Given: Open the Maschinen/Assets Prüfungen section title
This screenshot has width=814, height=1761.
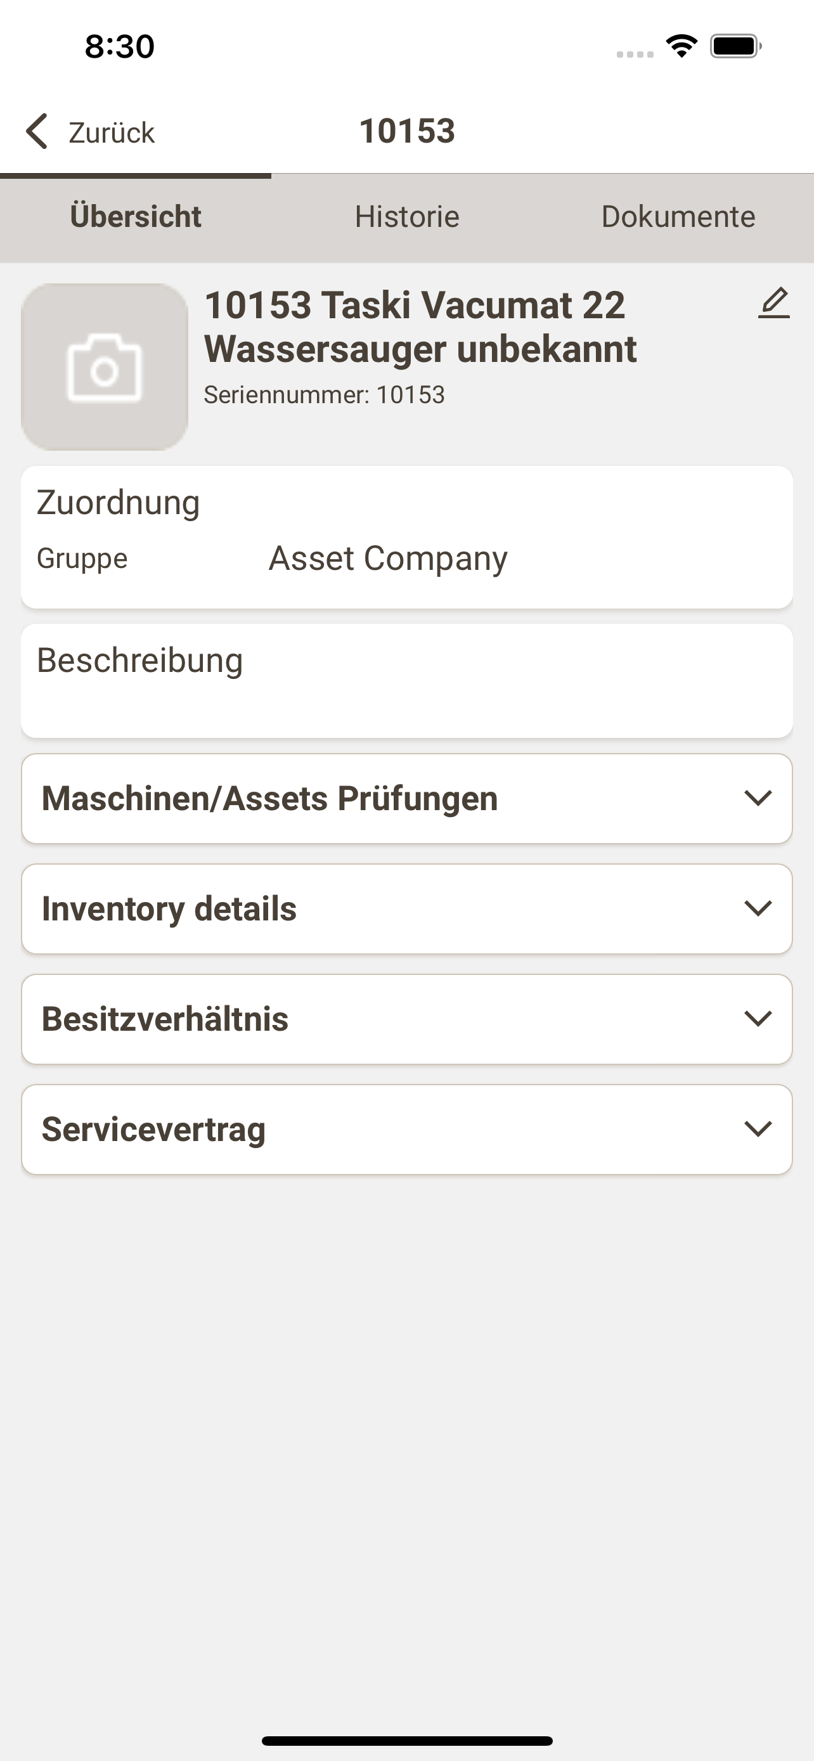Looking at the screenshot, I should click(x=269, y=799).
